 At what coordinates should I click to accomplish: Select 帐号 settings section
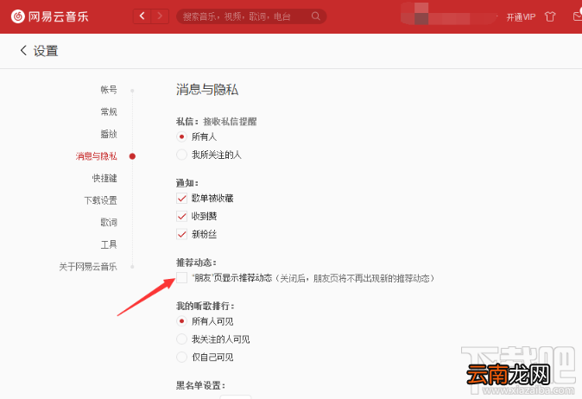click(109, 90)
